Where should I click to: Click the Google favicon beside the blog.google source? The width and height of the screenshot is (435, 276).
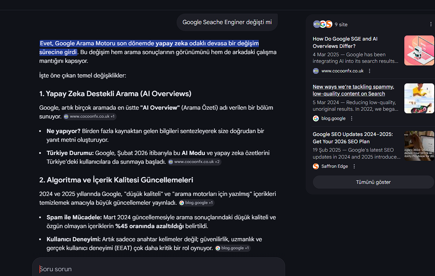tap(316, 118)
